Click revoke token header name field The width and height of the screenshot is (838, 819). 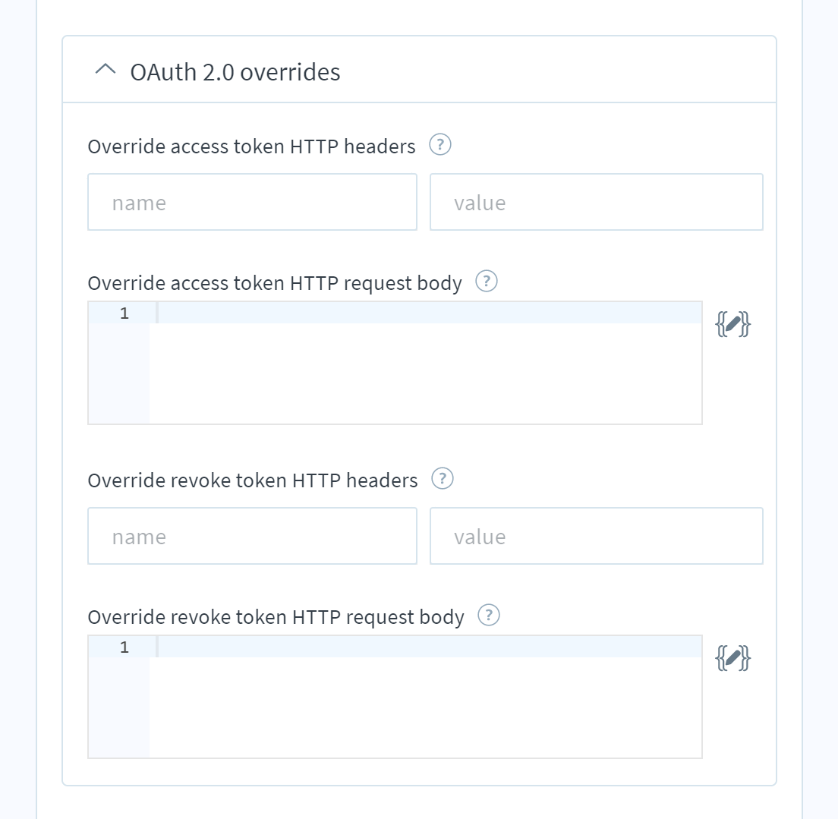coord(252,536)
